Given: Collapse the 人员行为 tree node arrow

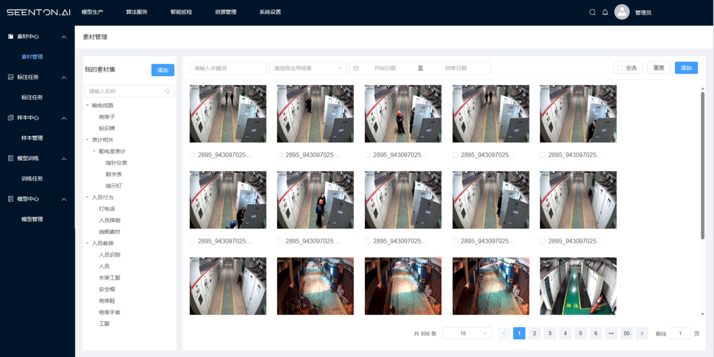Looking at the screenshot, I should click(87, 197).
